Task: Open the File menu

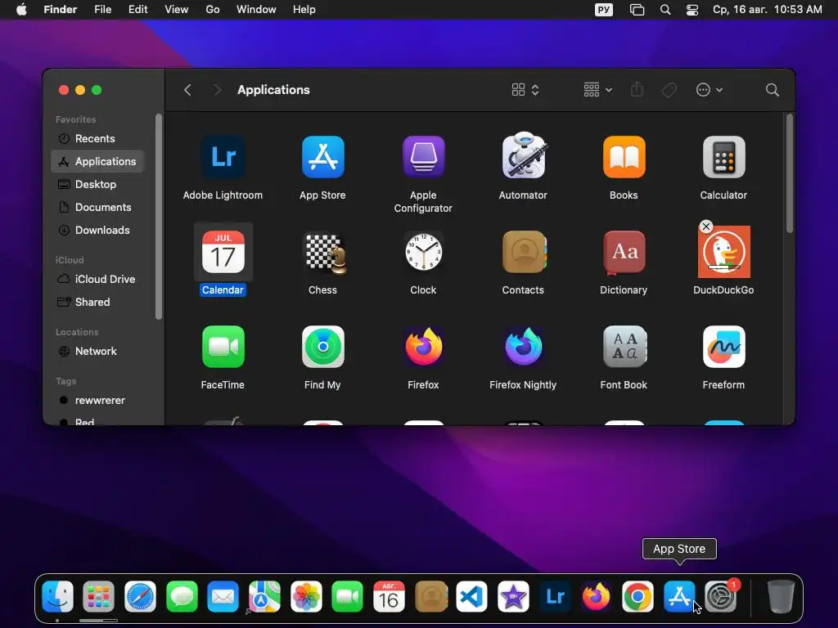Action: click(x=102, y=10)
